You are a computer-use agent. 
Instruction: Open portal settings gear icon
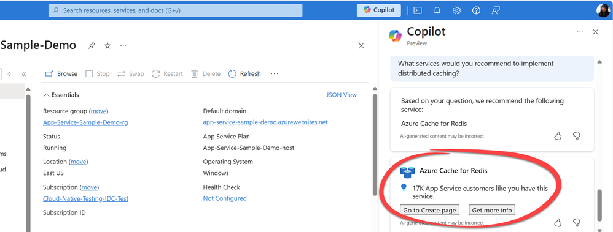456,10
